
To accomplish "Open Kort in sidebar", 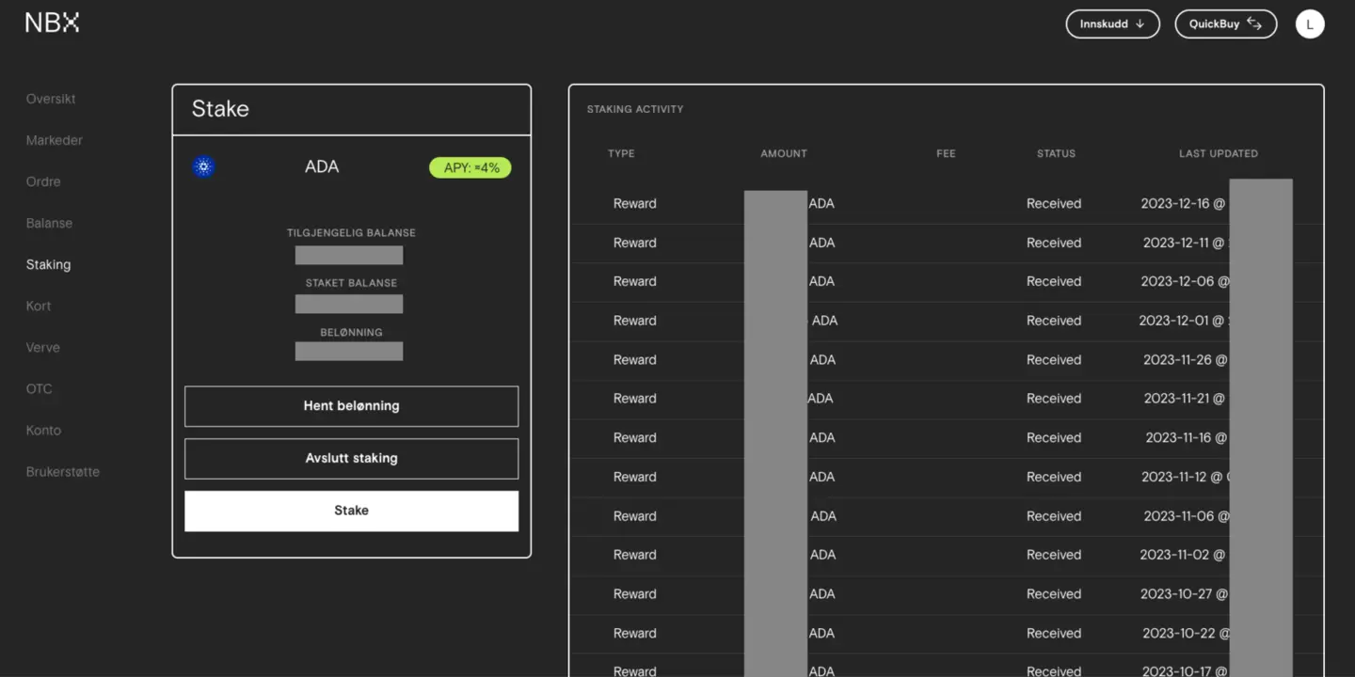I will click(x=39, y=306).
